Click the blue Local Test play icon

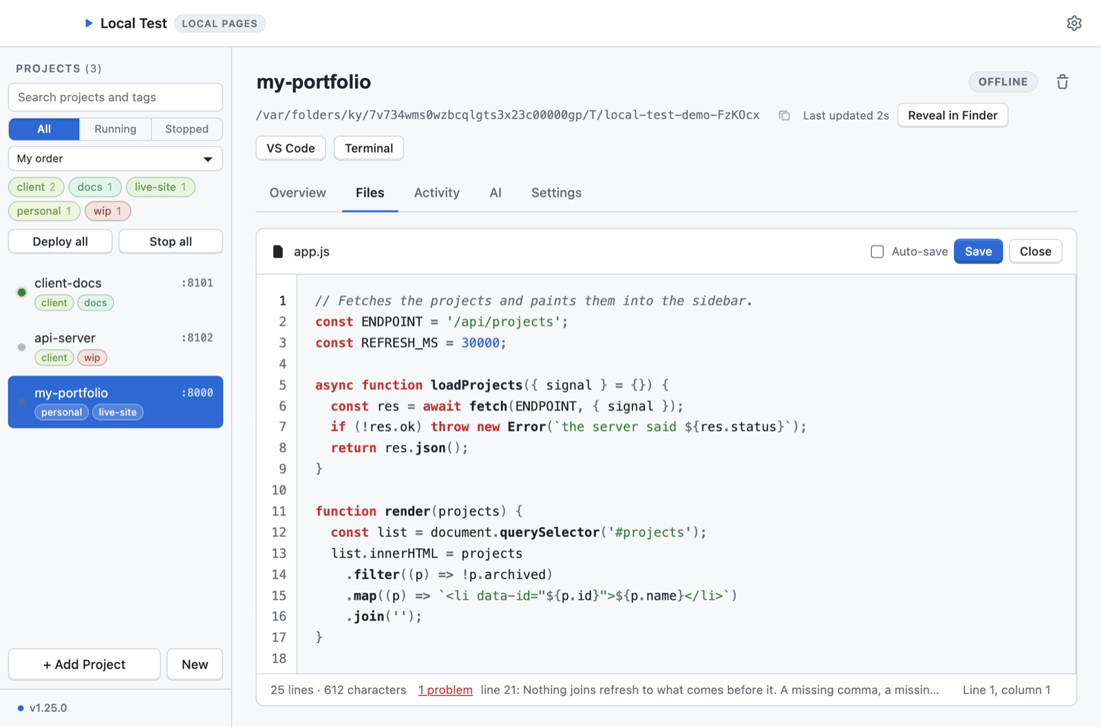click(89, 23)
